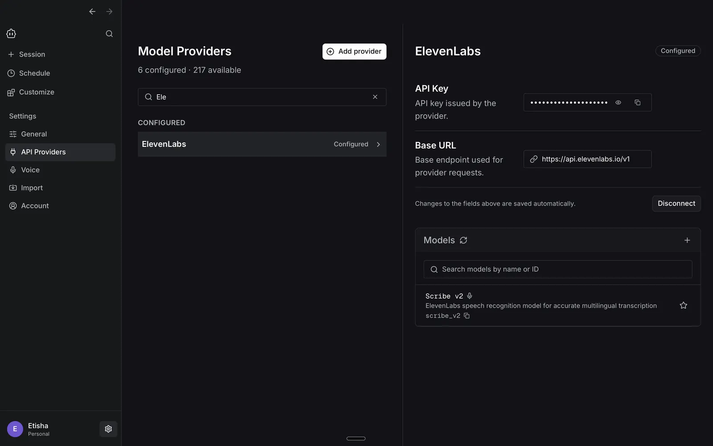Go back with the left arrow
The height and width of the screenshot is (446, 713).
coord(92,12)
